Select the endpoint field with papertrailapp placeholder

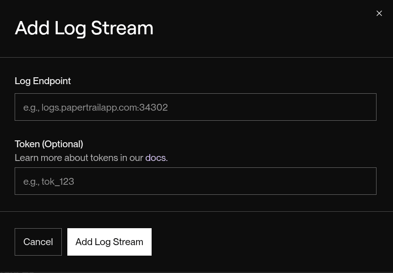[x=196, y=107]
